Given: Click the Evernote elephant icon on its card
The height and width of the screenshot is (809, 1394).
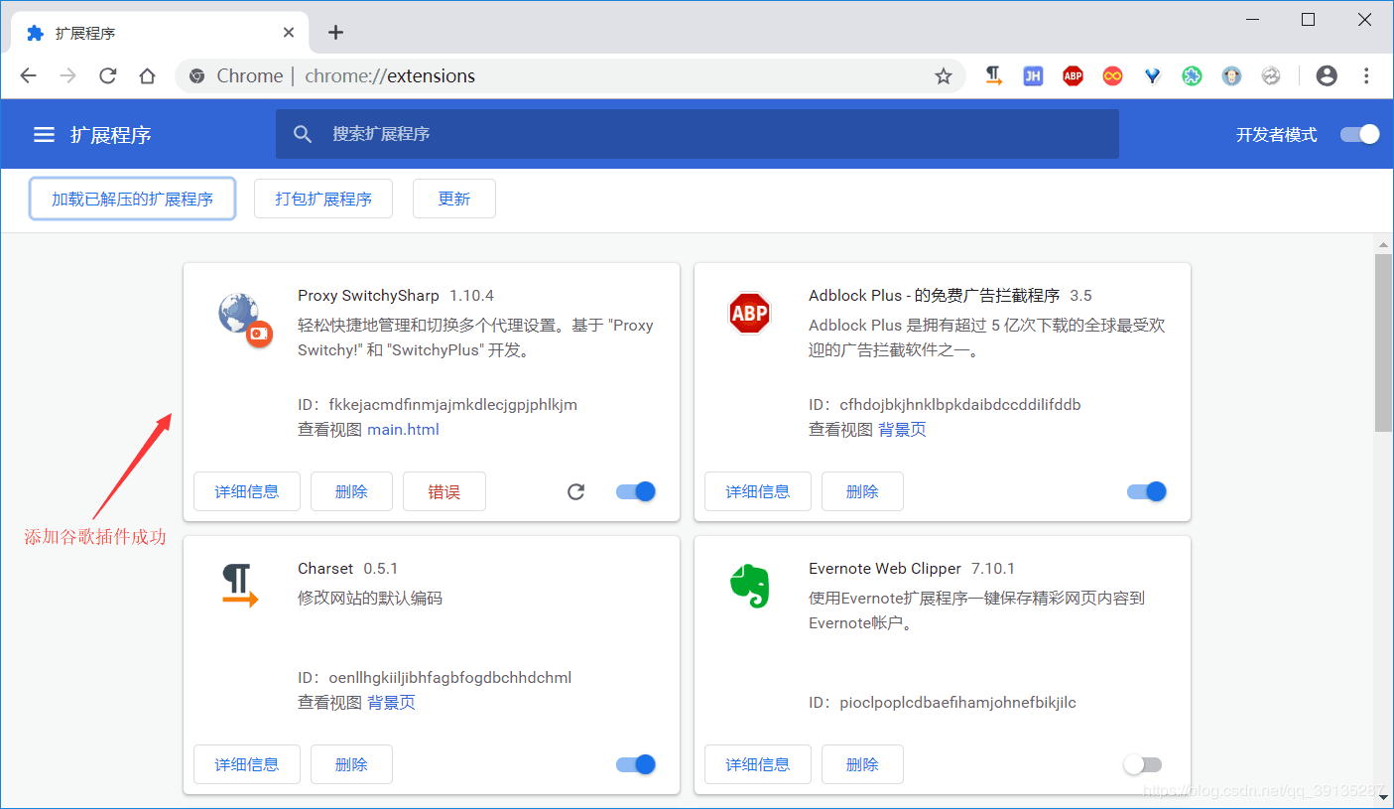Looking at the screenshot, I should (x=750, y=586).
